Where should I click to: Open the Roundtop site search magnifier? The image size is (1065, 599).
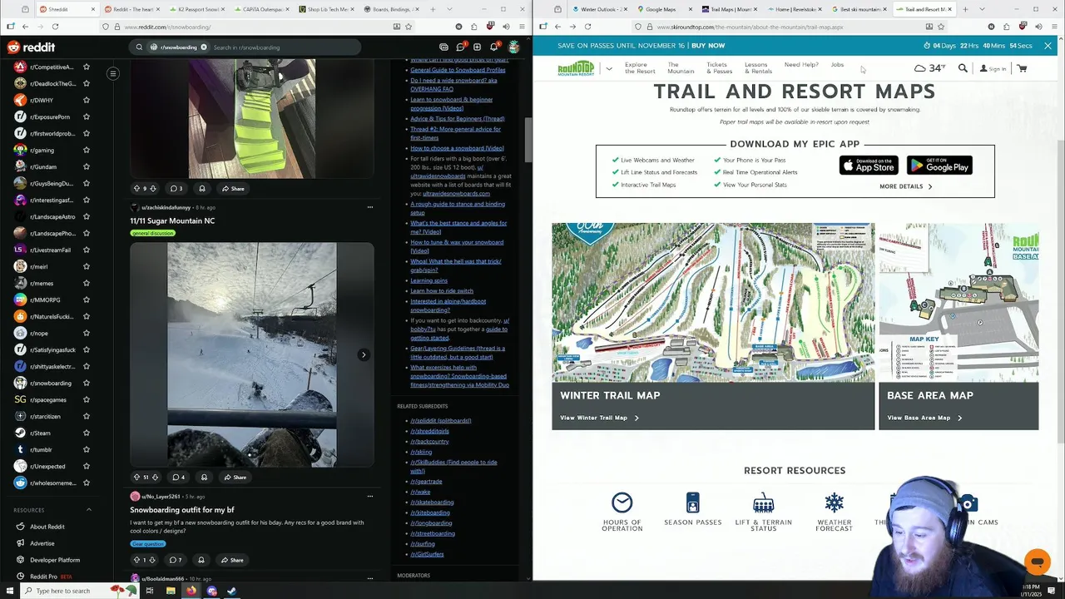pos(963,68)
